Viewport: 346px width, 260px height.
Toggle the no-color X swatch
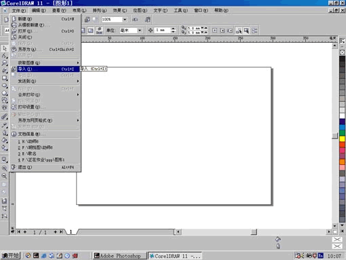click(x=342, y=52)
